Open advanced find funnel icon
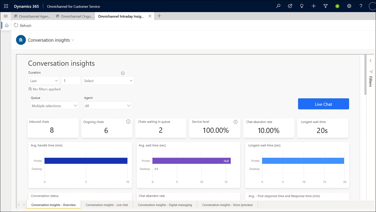 [326, 6]
